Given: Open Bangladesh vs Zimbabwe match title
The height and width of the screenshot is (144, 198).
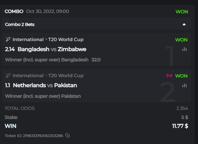Looking at the screenshot, I should pos(52,49).
